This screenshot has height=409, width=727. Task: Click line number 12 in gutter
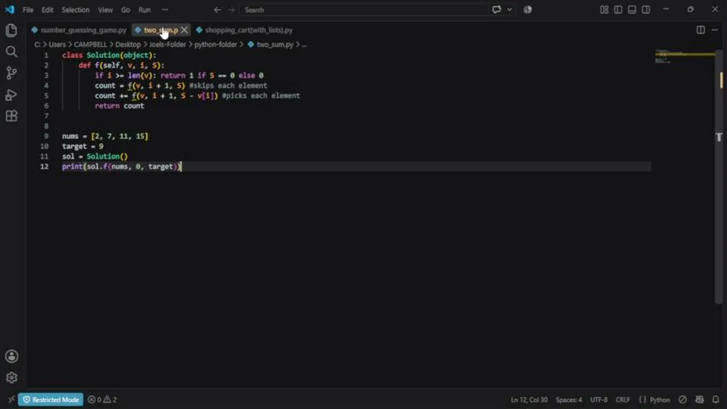(44, 166)
